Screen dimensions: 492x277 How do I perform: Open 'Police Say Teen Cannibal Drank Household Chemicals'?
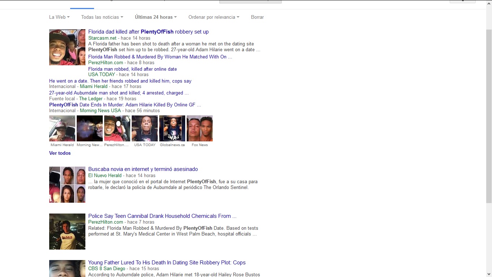click(162, 216)
